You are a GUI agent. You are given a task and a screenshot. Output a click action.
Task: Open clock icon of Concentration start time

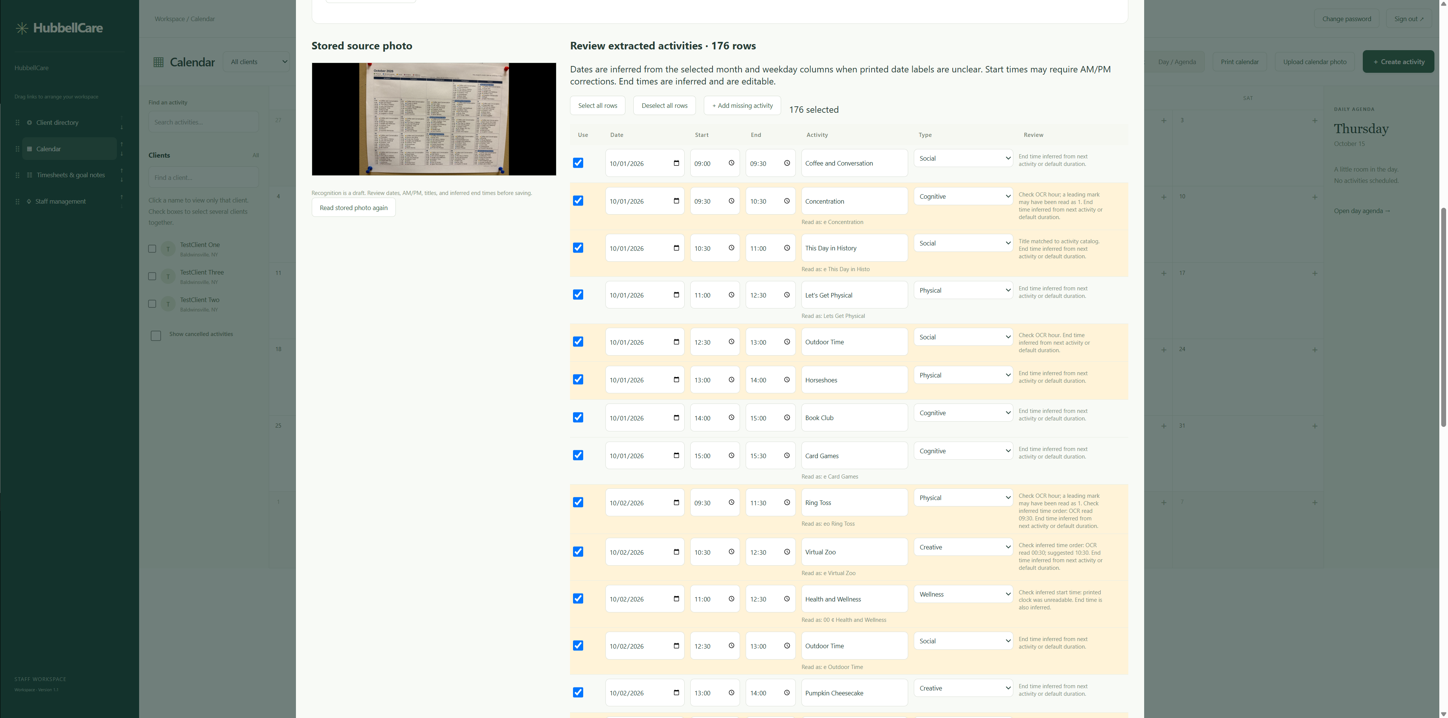(731, 201)
